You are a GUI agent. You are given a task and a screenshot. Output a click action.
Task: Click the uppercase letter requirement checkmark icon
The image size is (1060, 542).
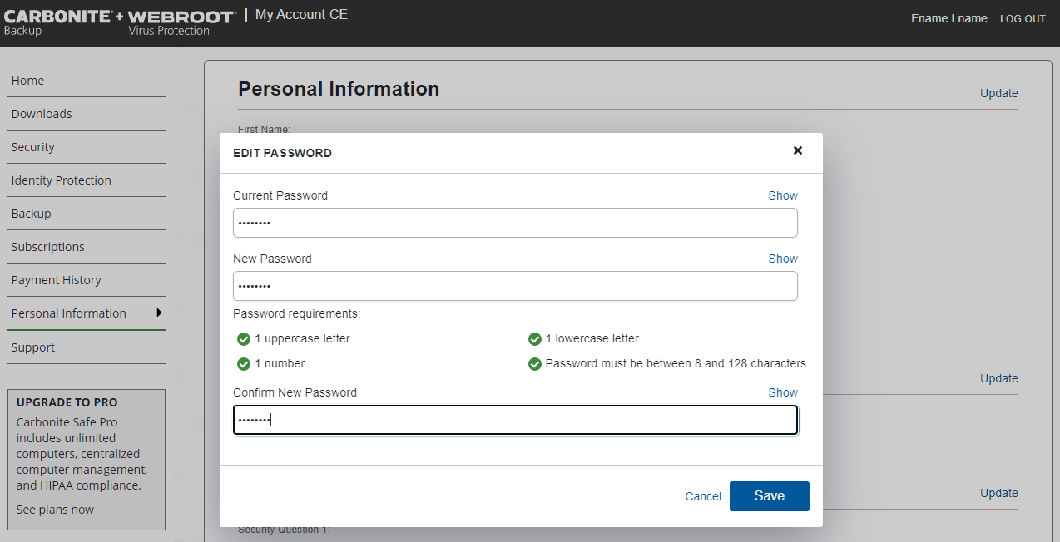click(244, 339)
